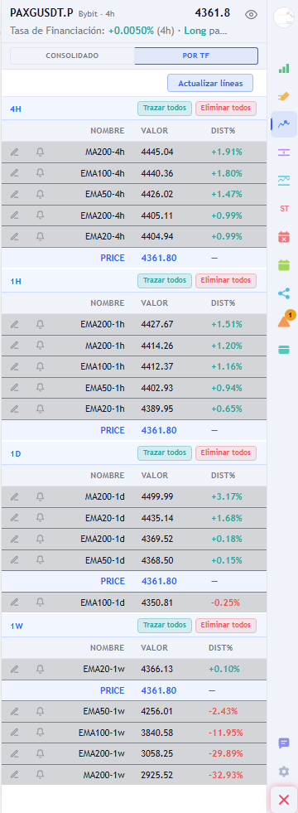The image size is (298, 813).
Task: Click pencil icon on EMA100-4h row
Action: (15, 173)
